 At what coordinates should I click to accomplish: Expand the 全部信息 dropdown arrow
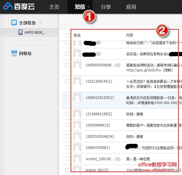(x=40, y=22)
